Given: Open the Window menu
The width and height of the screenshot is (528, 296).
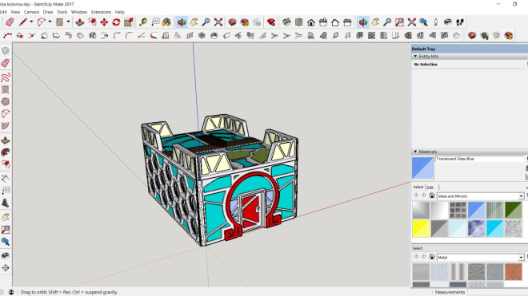Looking at the screenshot, I should [79, 12].
